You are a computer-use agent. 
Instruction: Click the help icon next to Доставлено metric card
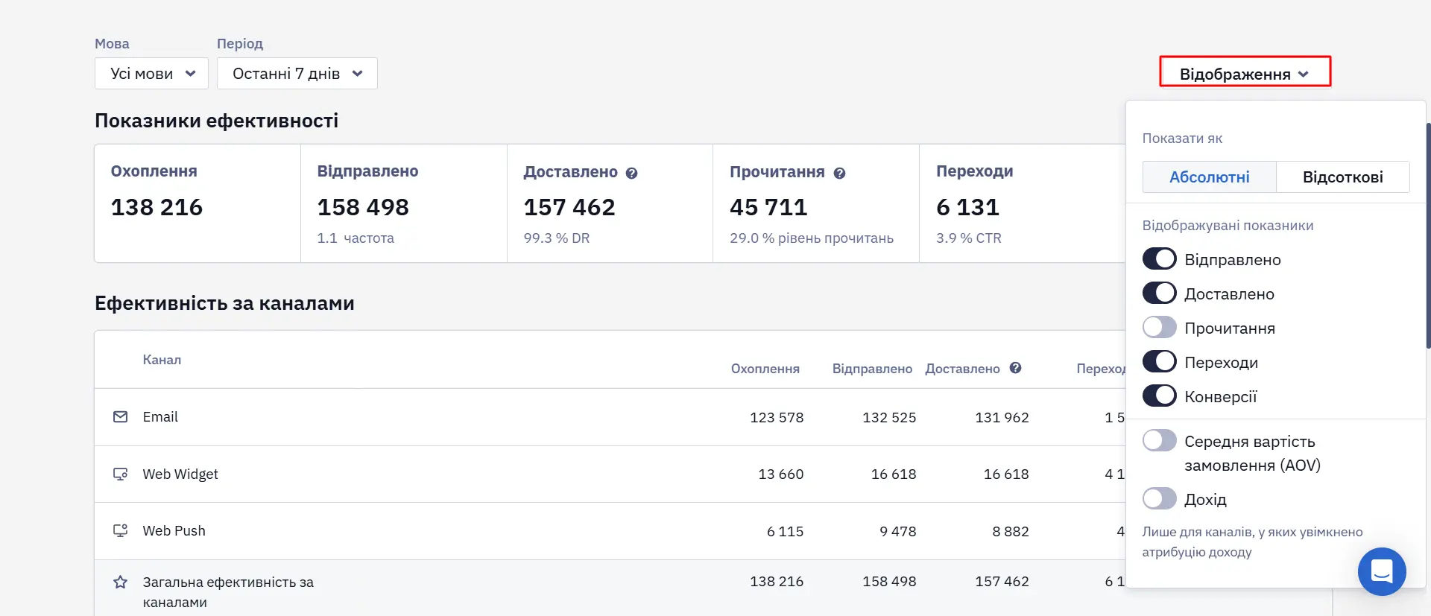[x=631, y=173]
